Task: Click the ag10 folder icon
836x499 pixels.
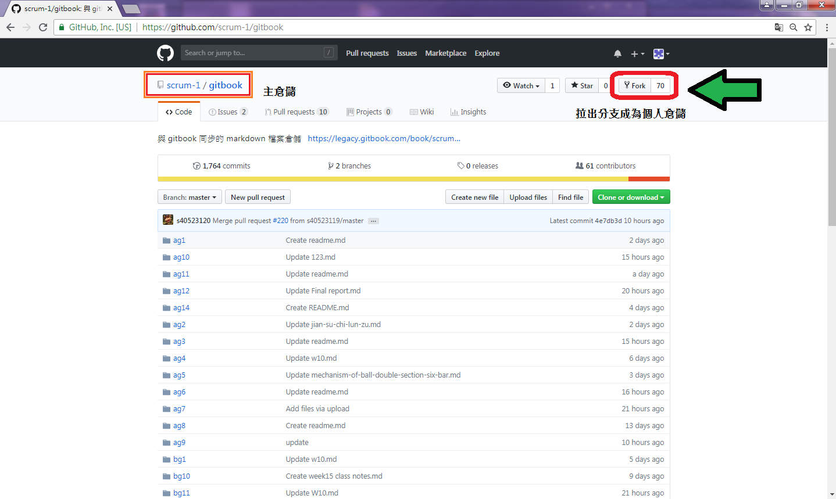Action: [x=167, y=257]
